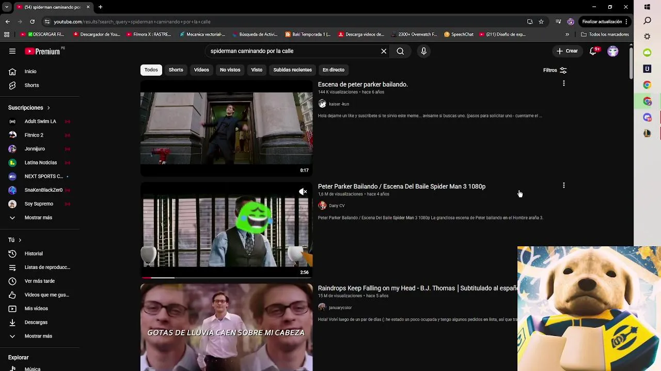Open the Soy Supremo subscription
This screenshot has height=371, width=661.
click(40, 204)
